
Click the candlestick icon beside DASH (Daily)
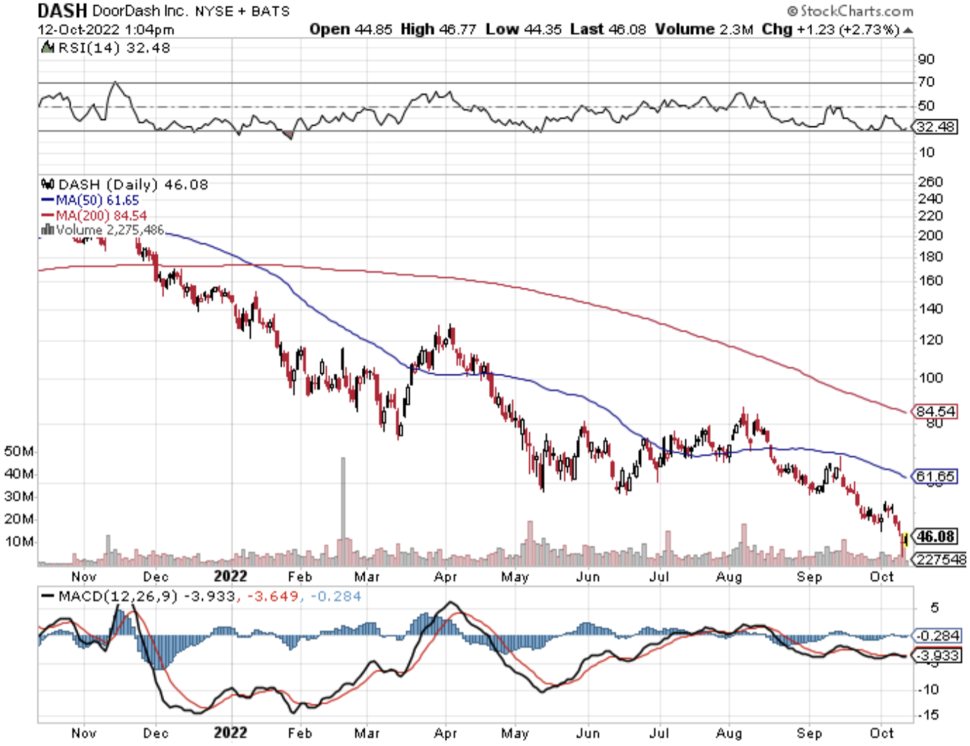point(47,184)
